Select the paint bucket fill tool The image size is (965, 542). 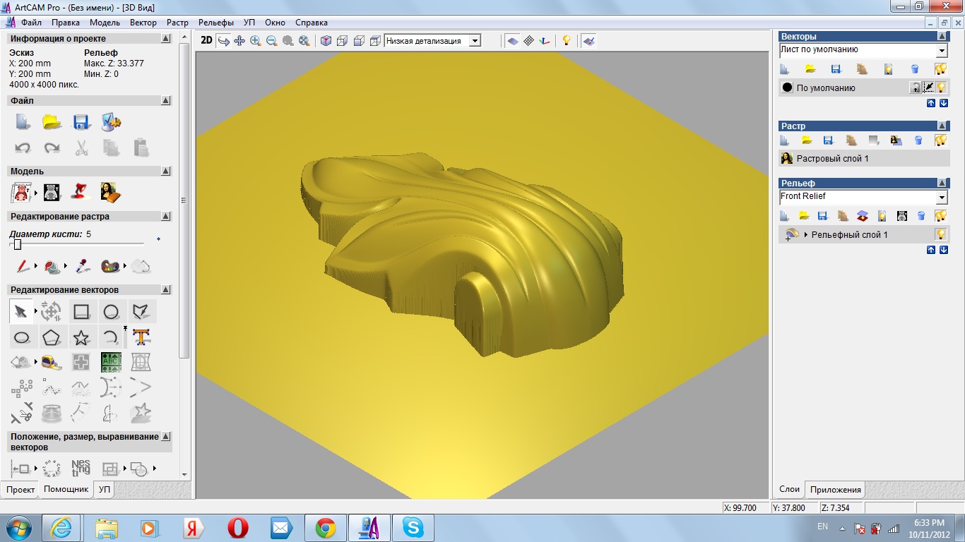coord(52,267)
